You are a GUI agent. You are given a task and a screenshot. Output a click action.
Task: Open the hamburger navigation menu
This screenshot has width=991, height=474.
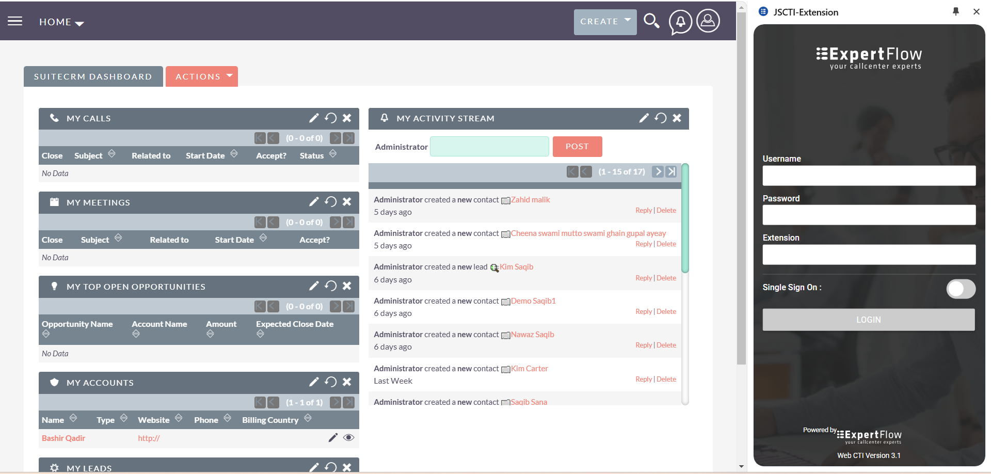point(15,21)
